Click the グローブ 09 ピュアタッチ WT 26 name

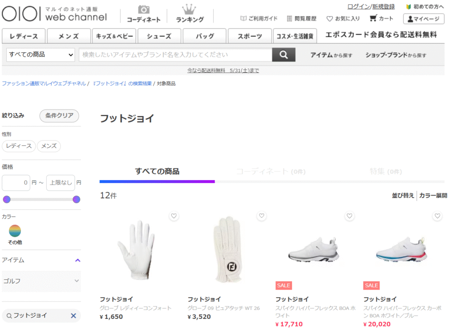224,308
